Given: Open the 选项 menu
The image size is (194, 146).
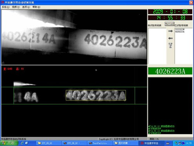Looking at the screenshot, I should tap(26, 7).
